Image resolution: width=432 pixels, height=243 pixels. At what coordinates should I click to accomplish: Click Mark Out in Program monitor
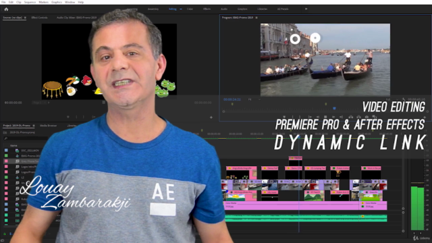tap(300, 117)
